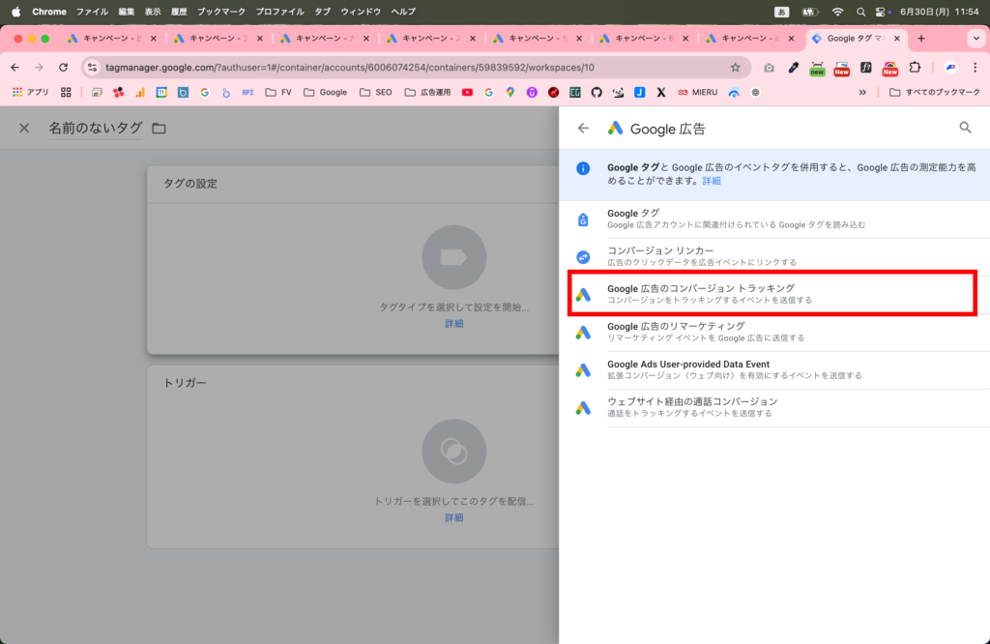Click the Google タグ row icon
This screenshot has width=990, height=644.
point(583,220)
